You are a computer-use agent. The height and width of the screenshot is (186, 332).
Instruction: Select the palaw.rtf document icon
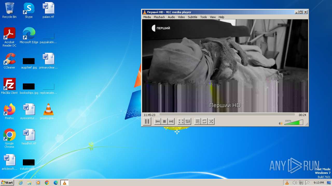tap(48, 10)
